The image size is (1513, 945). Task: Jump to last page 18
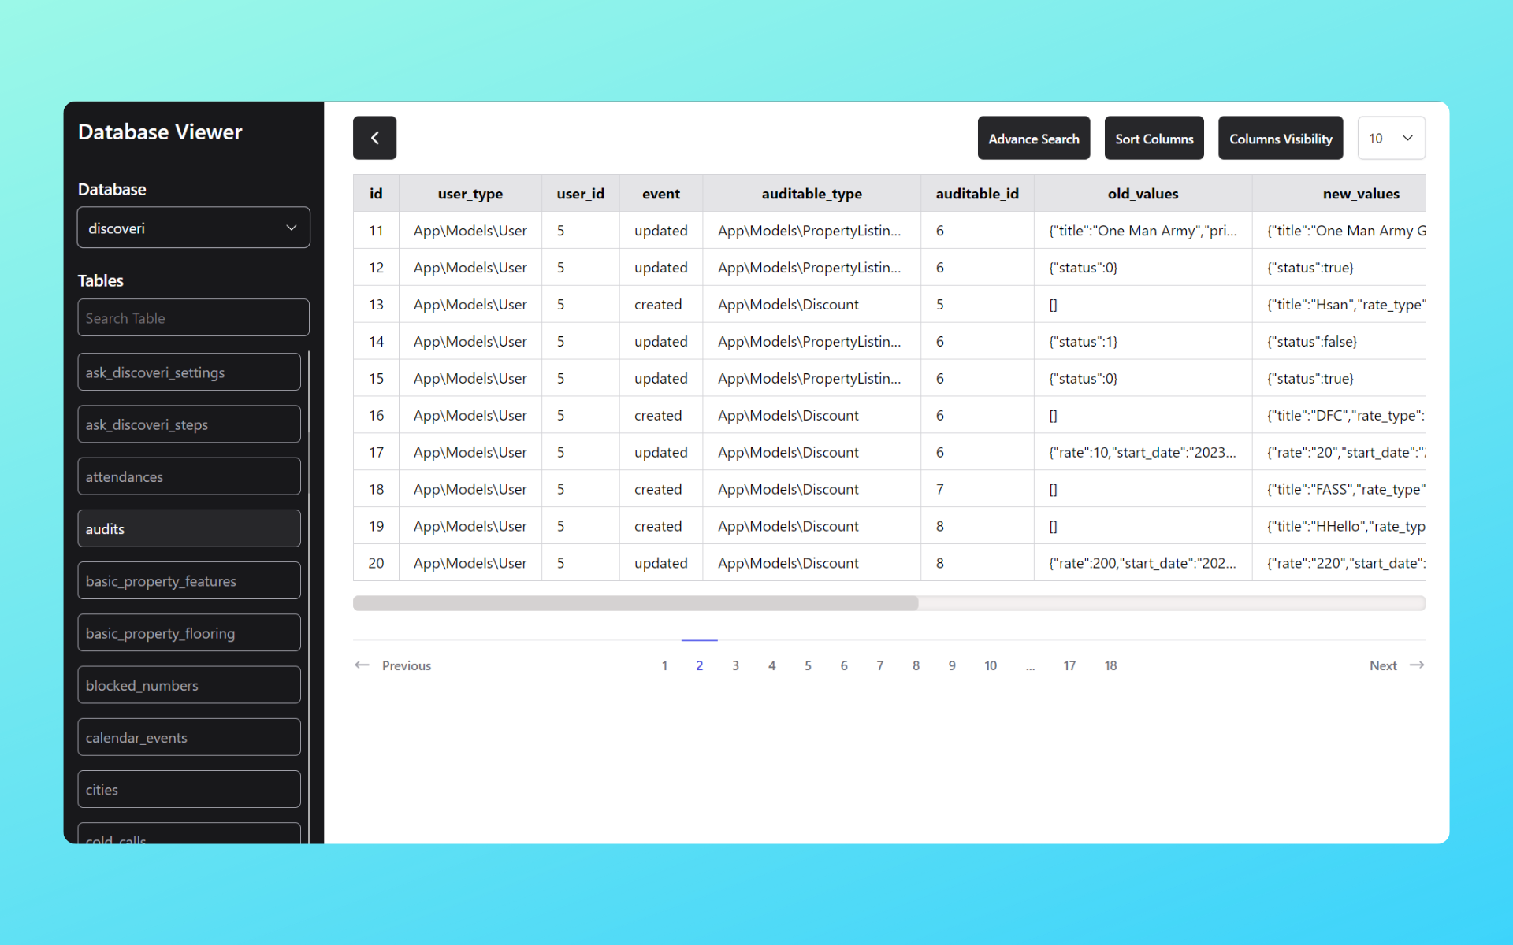pos(1110,665)
